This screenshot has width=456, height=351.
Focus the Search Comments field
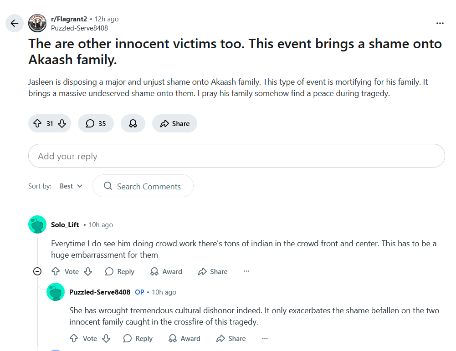point(143,186)
